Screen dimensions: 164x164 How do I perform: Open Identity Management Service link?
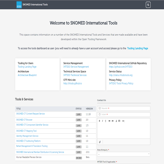pyautogui.click(x=27, y=136)
